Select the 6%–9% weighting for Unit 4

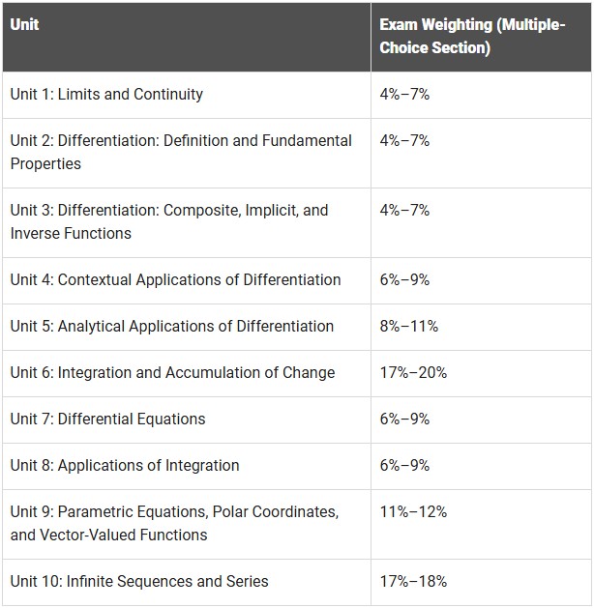404,279
